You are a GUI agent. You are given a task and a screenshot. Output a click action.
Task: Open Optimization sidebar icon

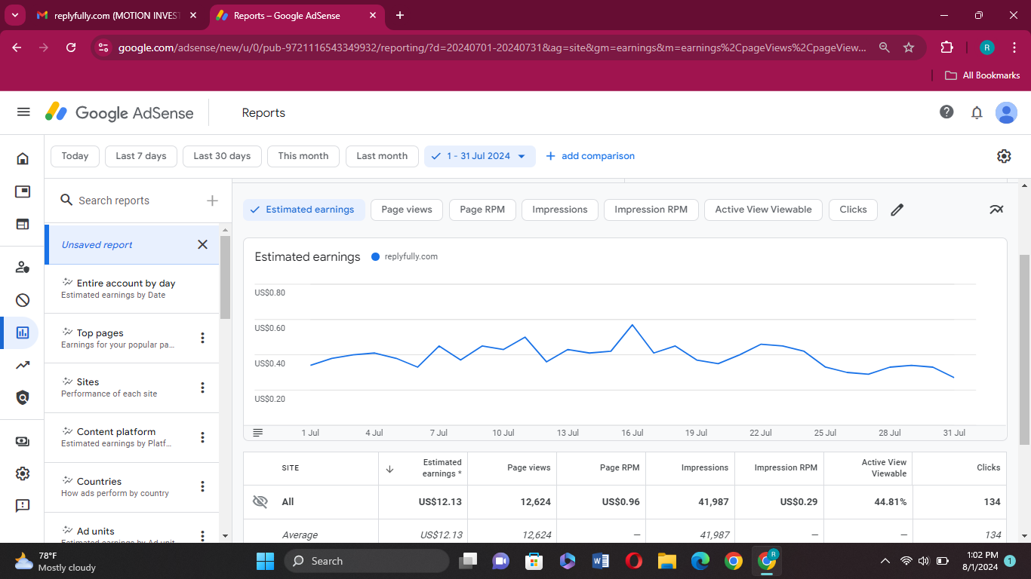pyautogui.click(x=23, y=365)
